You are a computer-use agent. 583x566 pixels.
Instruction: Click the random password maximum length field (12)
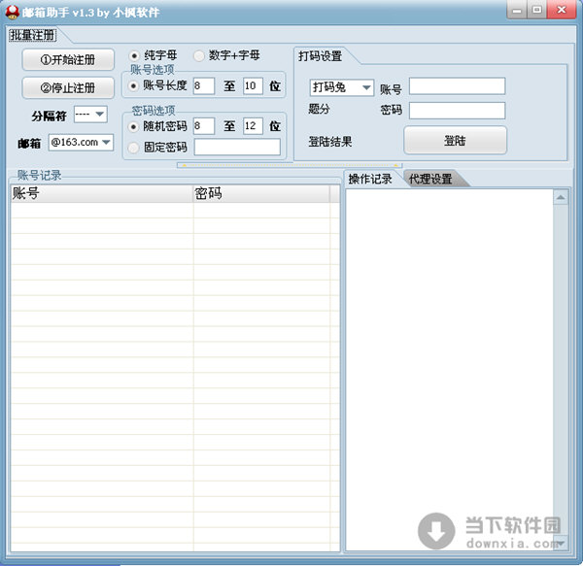pos(253,126)
